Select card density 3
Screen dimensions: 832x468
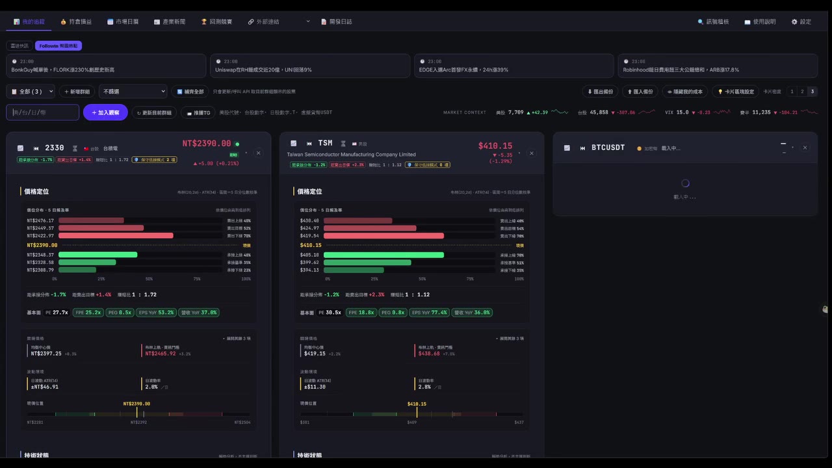tap(812, 92)
